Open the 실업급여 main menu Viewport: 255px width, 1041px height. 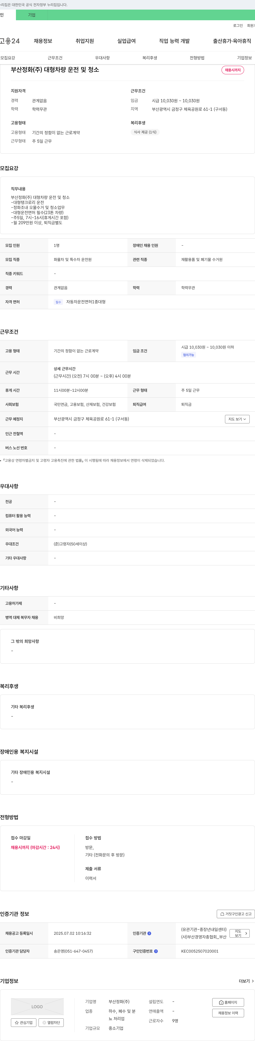pyautogui.click(x=126, y=41)
